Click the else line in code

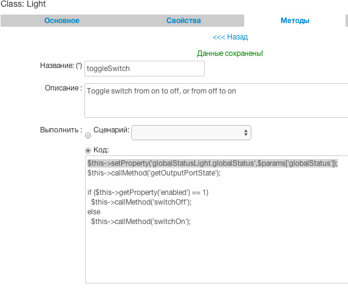click(x=94, y=212)
